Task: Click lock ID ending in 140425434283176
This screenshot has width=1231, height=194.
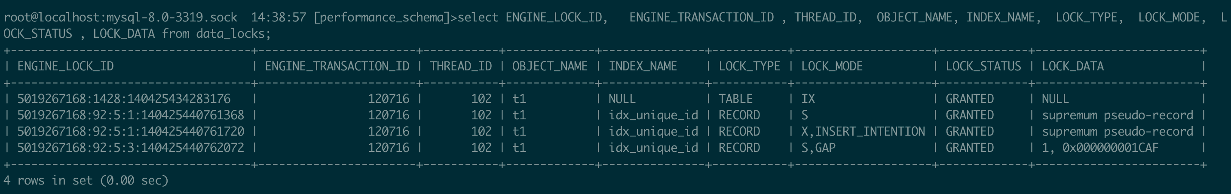Action: click(x=124, y=99)
